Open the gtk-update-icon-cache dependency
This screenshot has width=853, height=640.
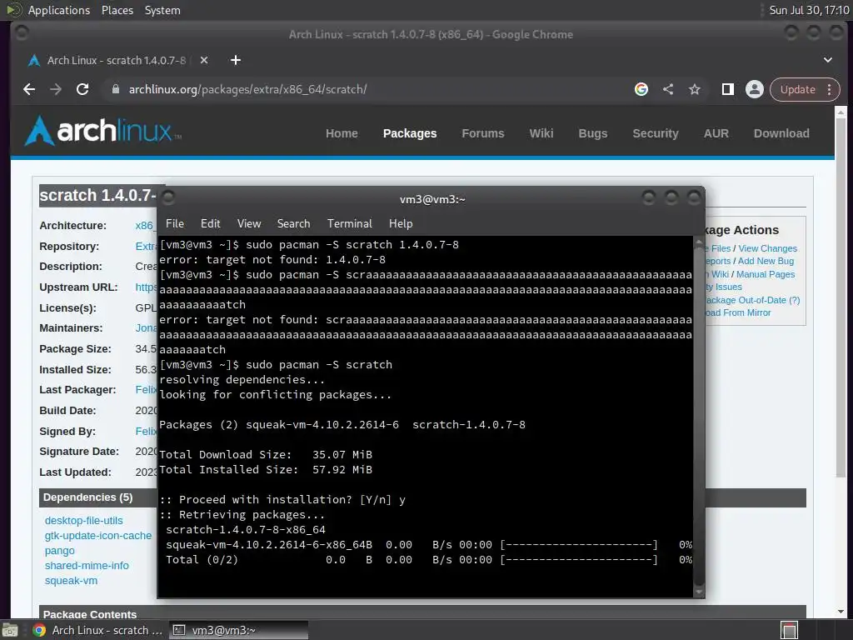[x=98, y=536]
